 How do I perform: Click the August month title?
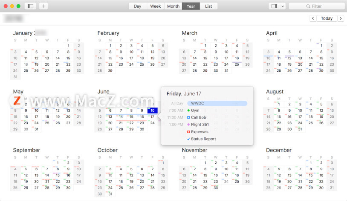(275, 91)
